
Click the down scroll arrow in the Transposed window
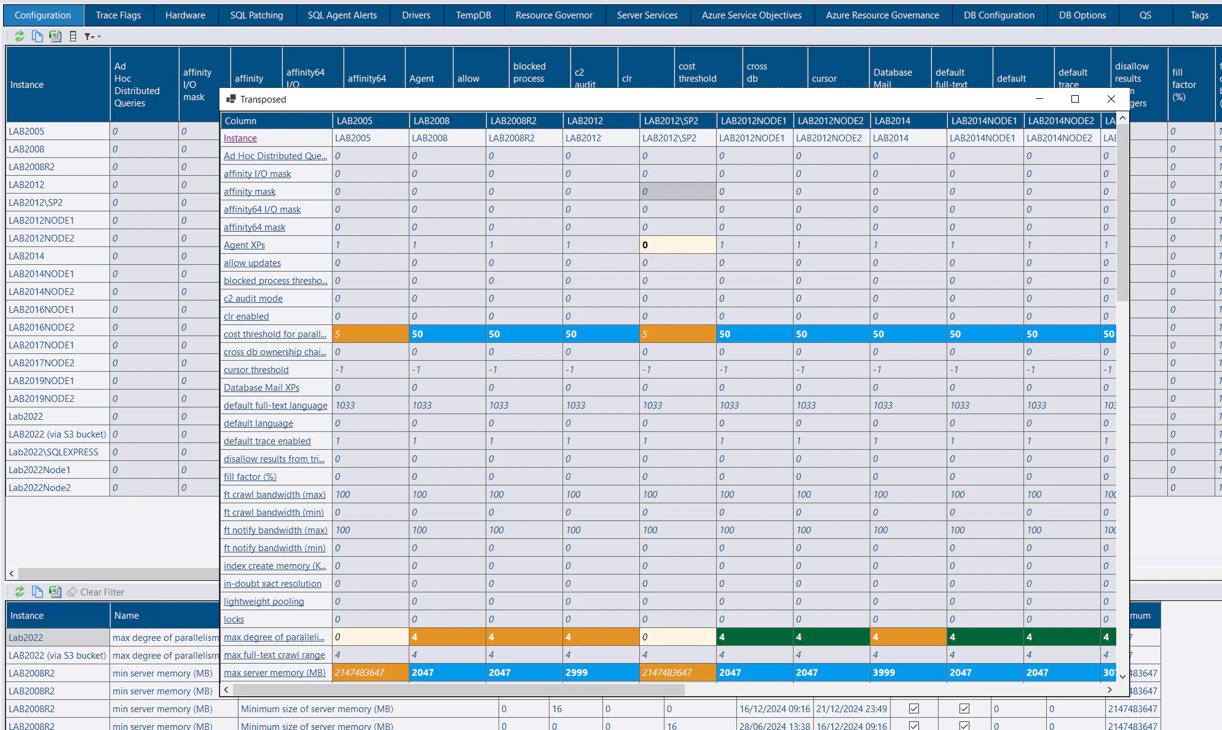tap(1122, 677)
